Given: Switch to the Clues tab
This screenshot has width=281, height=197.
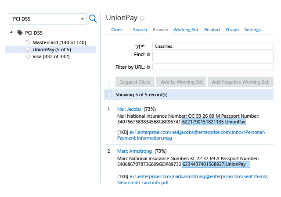Looking at the screenshot, I should tap(117, 30).
